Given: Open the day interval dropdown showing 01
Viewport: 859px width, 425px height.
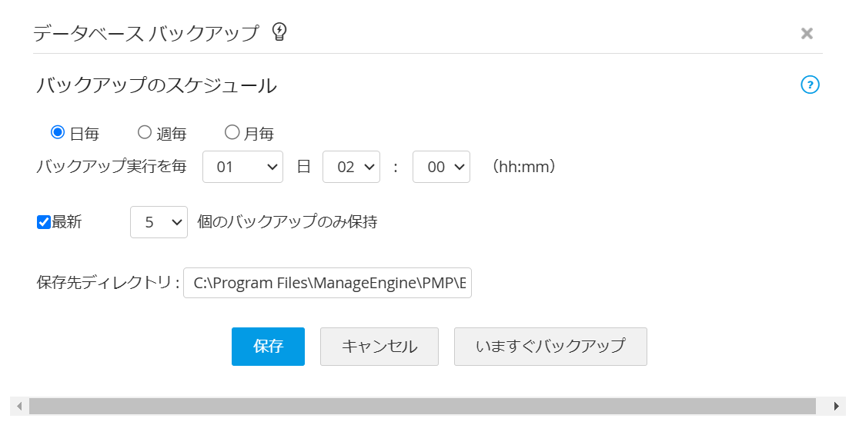Looking at the screenshot, I should coord(242,167).
